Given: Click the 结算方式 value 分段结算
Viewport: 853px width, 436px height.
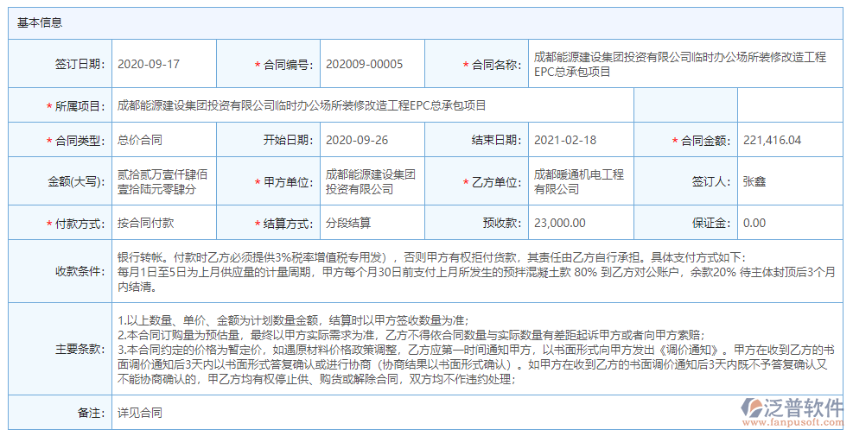Looking at the screenshot, I should pyautogui.click(x=347, y=223).
